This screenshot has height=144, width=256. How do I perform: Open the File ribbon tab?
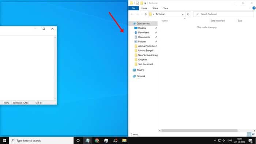tap(133, 8)
